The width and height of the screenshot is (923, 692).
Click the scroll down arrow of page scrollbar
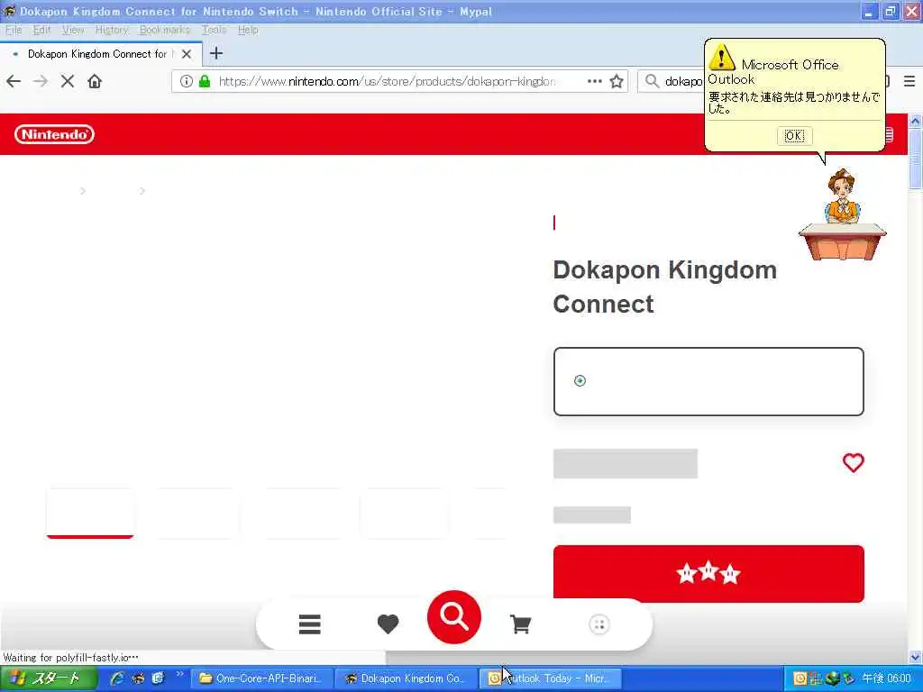(915, 657)
